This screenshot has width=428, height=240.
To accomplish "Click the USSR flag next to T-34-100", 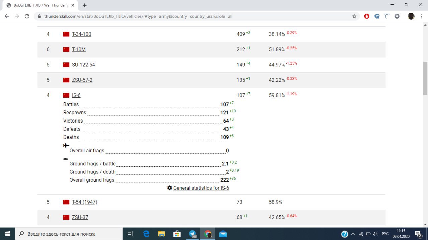I will [66, 34].
